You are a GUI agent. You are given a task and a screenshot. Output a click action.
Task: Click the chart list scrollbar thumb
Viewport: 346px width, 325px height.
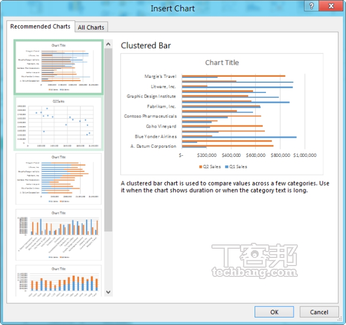pyautogui.click(x=108, y=140)
